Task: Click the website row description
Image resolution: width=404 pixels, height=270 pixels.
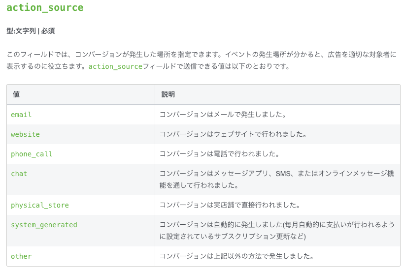Action: coord(233,134)
